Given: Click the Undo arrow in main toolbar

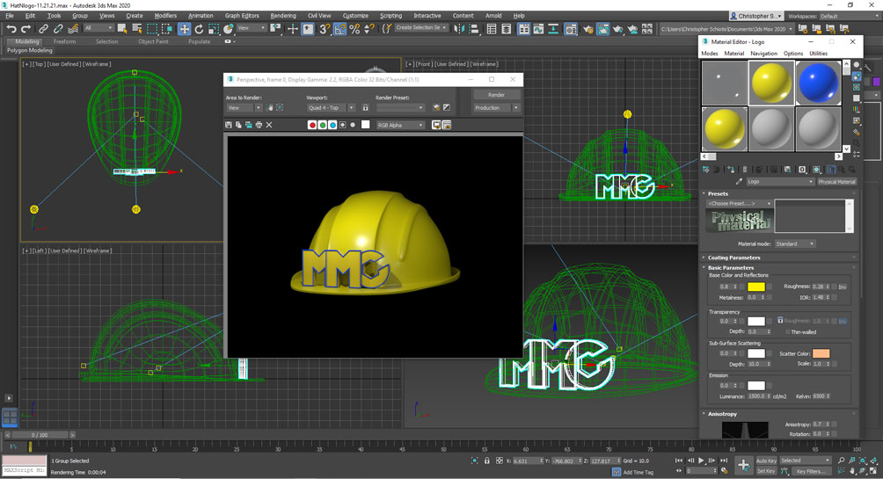Looking at the screenshot, I should [11, 29].
